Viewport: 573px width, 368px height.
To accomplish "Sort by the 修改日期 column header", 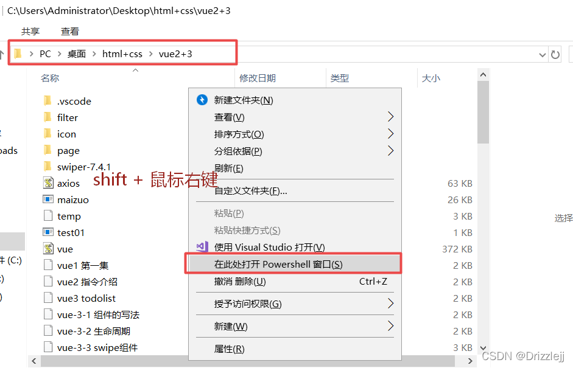I will click(x=257, y=78).
